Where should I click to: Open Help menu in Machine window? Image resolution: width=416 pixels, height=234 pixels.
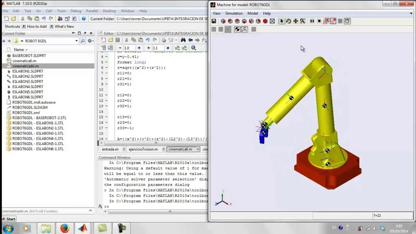[x=267, y=13]
